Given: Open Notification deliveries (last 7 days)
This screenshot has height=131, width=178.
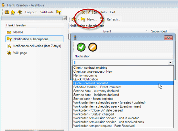Looking at the screenshot, I should click(37, 46).
